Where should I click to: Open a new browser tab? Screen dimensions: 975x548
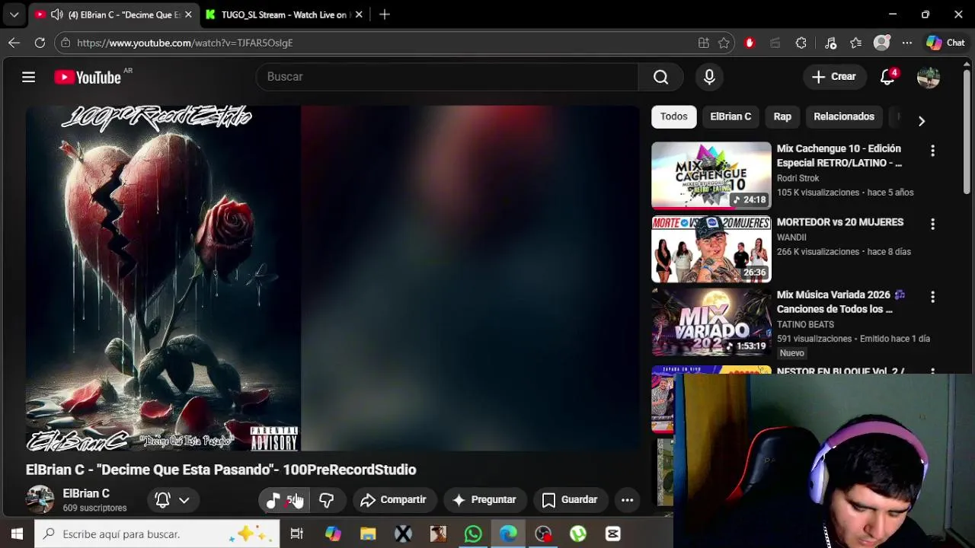(x=385, y=14)
